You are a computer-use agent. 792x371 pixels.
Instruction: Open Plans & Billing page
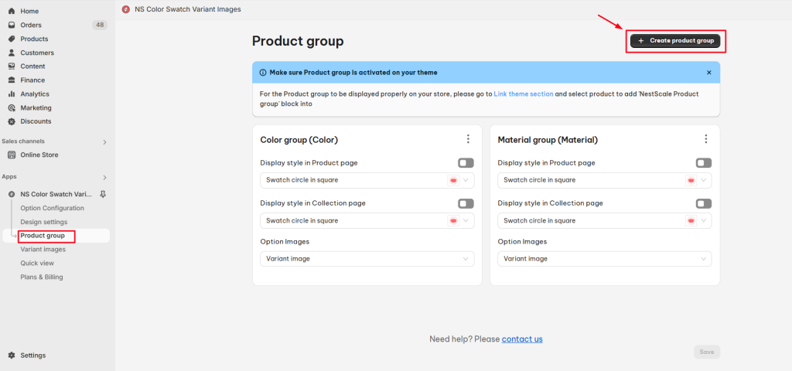pyautogui.click(x=42, y=277)
